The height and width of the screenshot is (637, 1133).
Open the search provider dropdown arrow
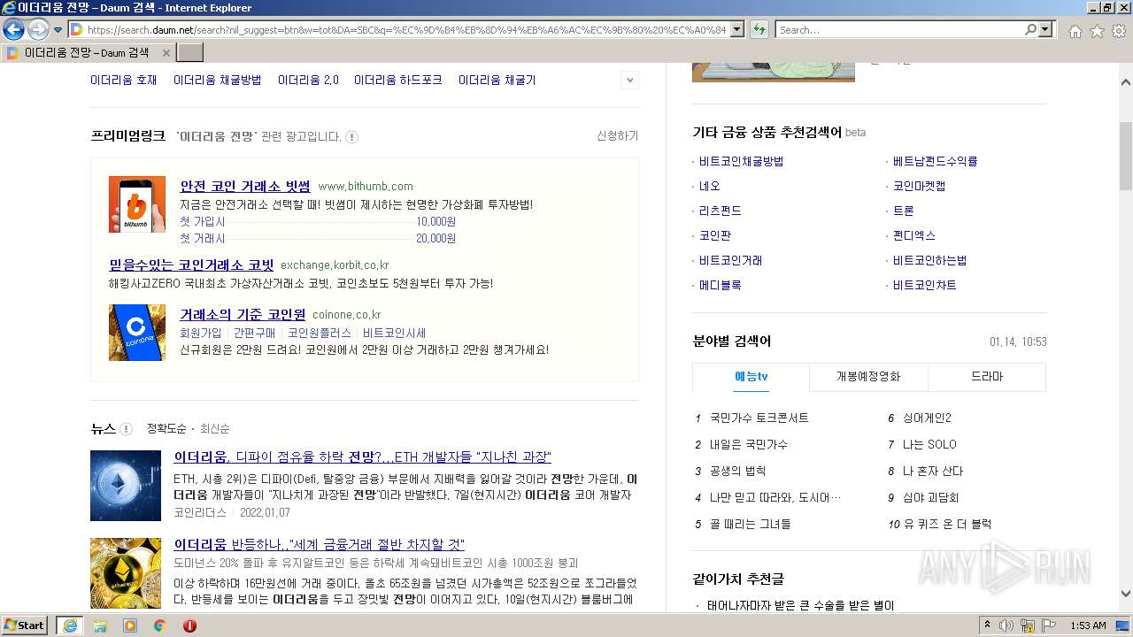(x=1046, y=30)
